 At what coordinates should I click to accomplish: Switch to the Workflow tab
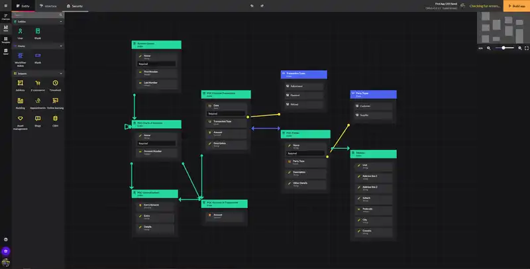(47, 6)
